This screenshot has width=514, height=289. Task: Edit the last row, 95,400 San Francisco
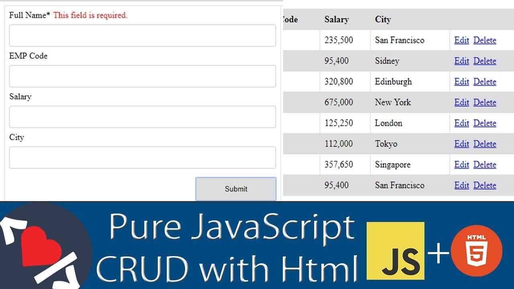click(461, 185)
